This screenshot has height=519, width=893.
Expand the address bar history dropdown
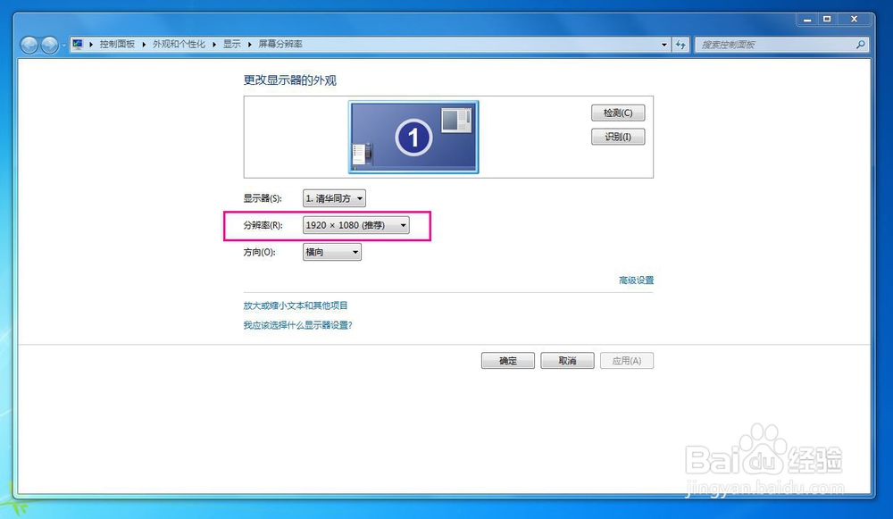point(664,45)
